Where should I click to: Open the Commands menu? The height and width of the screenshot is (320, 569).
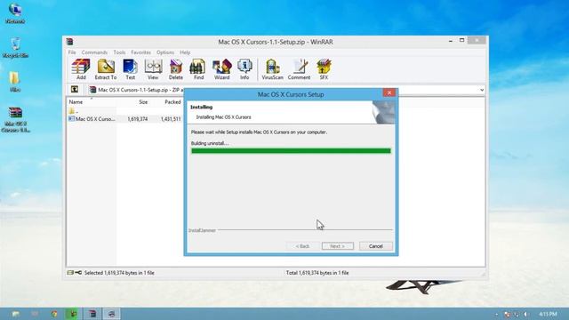point(94,52)
